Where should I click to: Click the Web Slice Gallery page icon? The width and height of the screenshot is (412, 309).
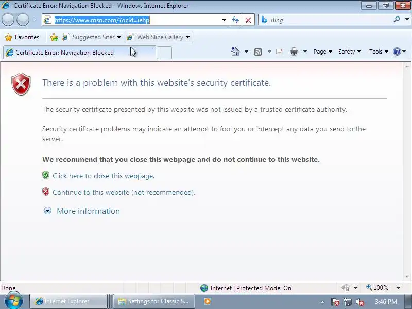coord(130,38)
